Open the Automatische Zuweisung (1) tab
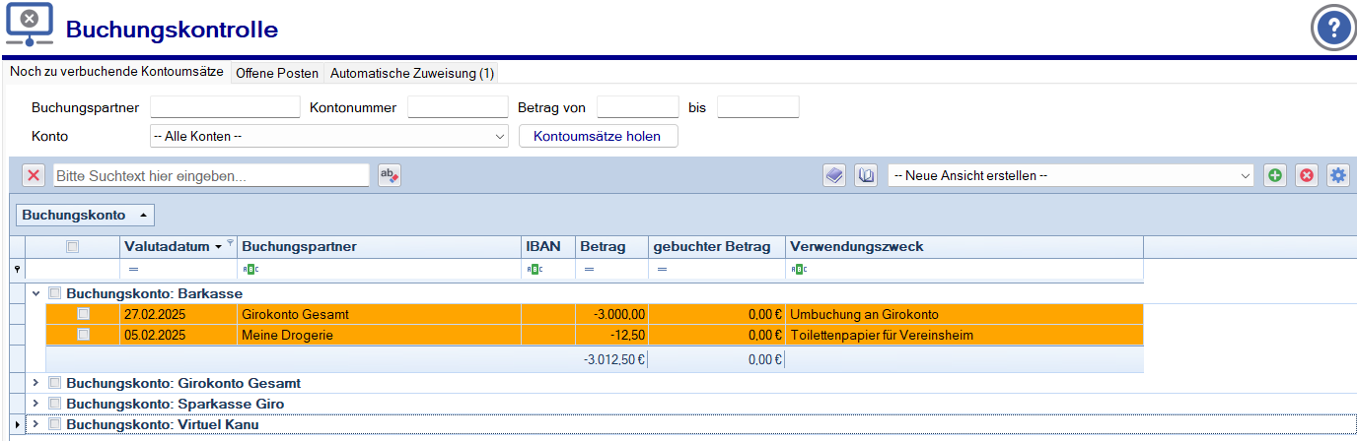 point(412,73)
